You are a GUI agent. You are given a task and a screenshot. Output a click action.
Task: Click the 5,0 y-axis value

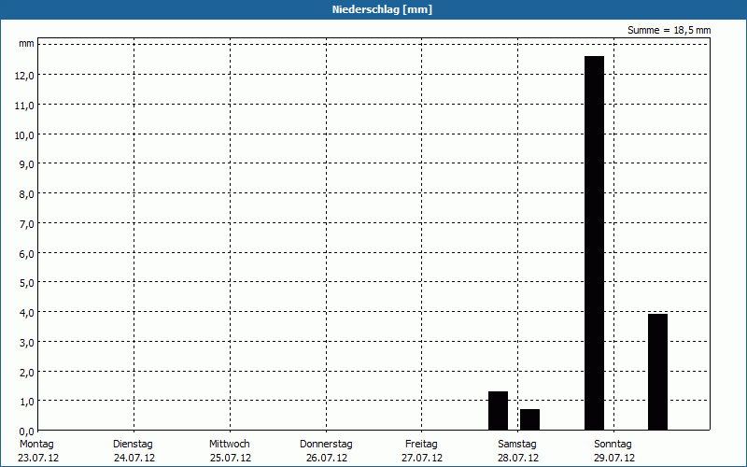pyautogui.click(x=27, y=283)
